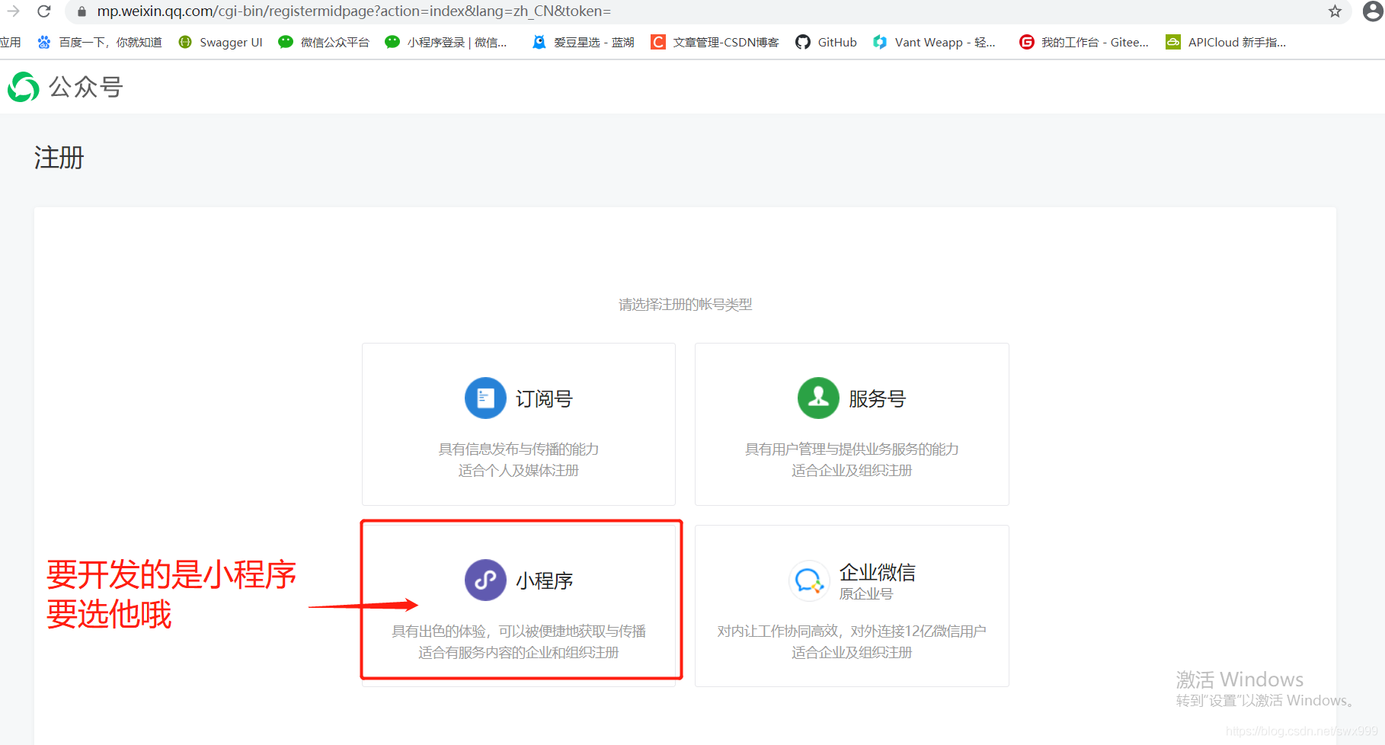Click the forward navigation arrow
1385x745 pixels.
click(13, 11)
